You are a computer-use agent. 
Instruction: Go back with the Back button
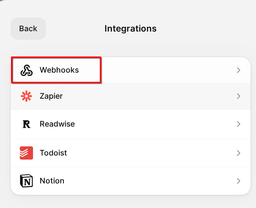click(x=28, y=29)
